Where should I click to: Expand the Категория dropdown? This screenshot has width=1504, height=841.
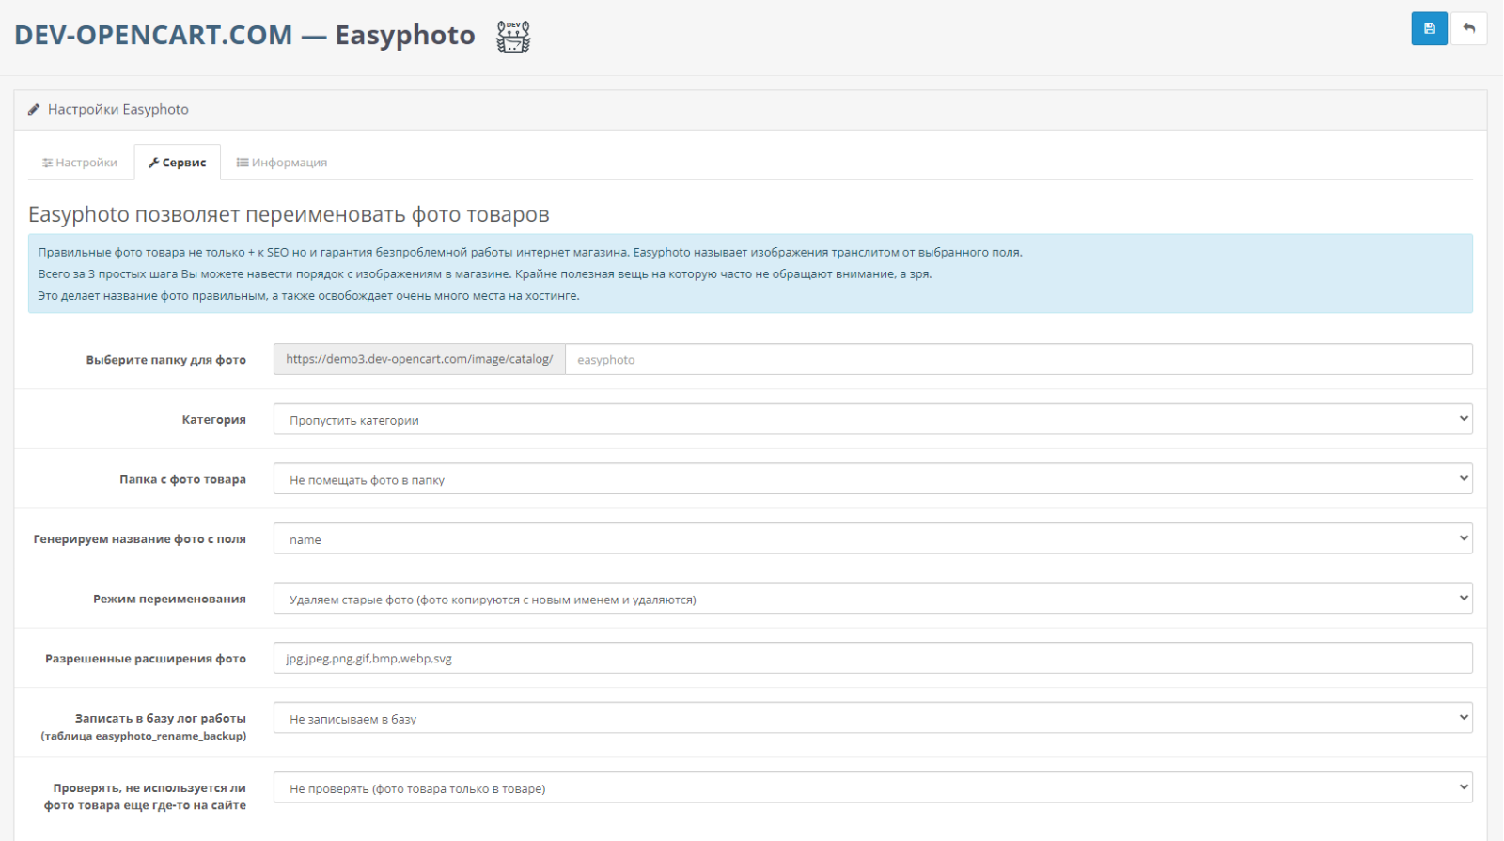[872, 419]
